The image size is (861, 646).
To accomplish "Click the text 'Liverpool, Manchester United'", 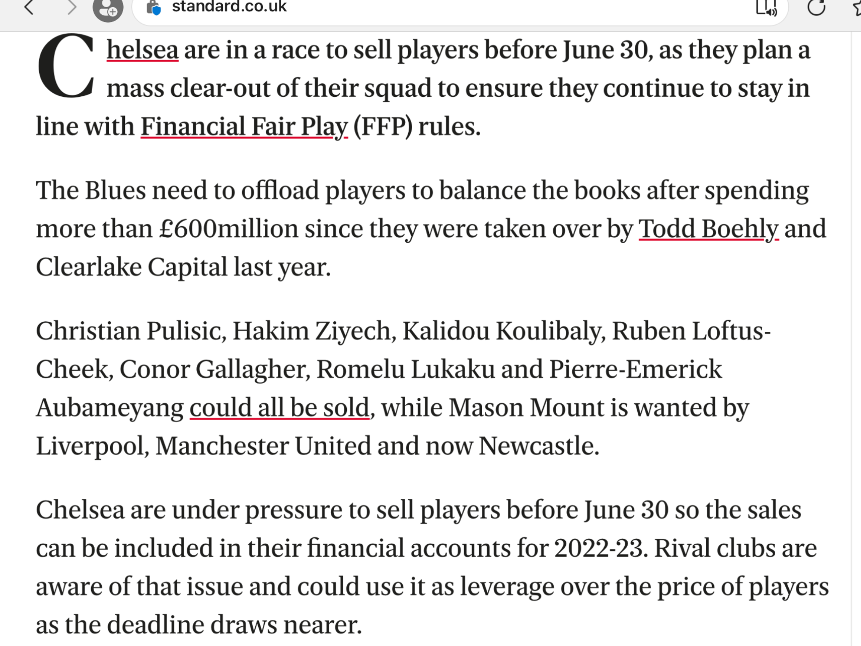I will pos(203,446).
